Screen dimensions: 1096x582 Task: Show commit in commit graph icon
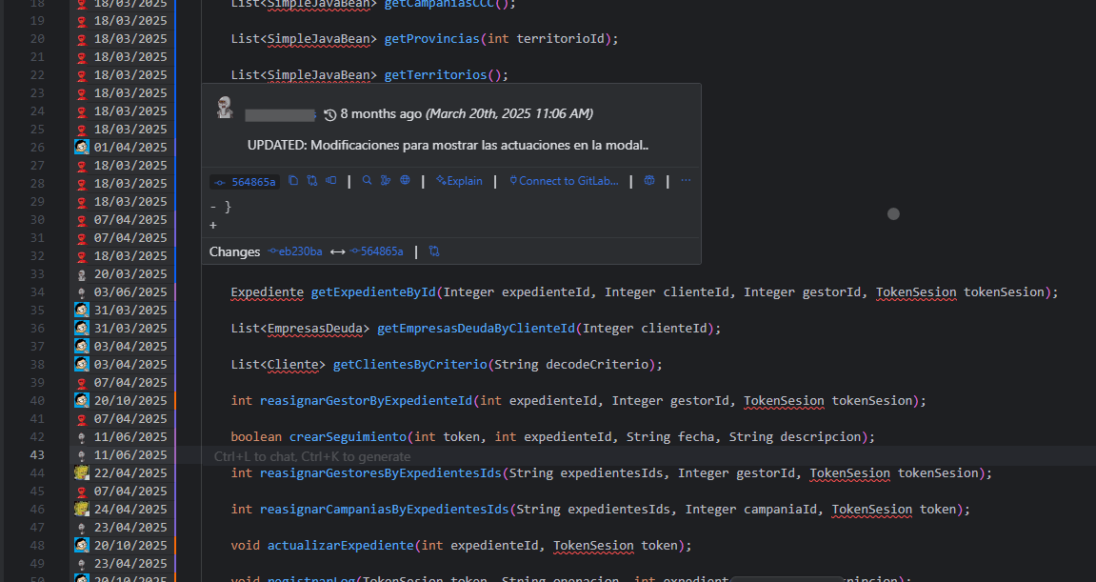(386, 181)
